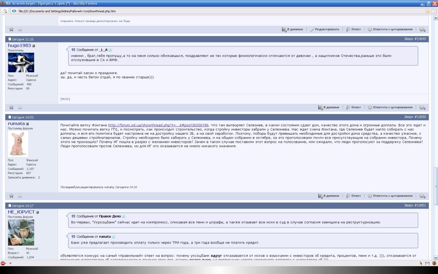The width and height of the screenshot is (438, 274).
Task: Toggle multi-quote on hugo1983's post
Action: (422, 108)
